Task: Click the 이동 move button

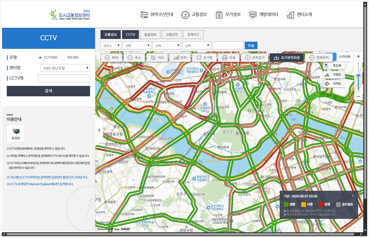Action: pos(251,45)
